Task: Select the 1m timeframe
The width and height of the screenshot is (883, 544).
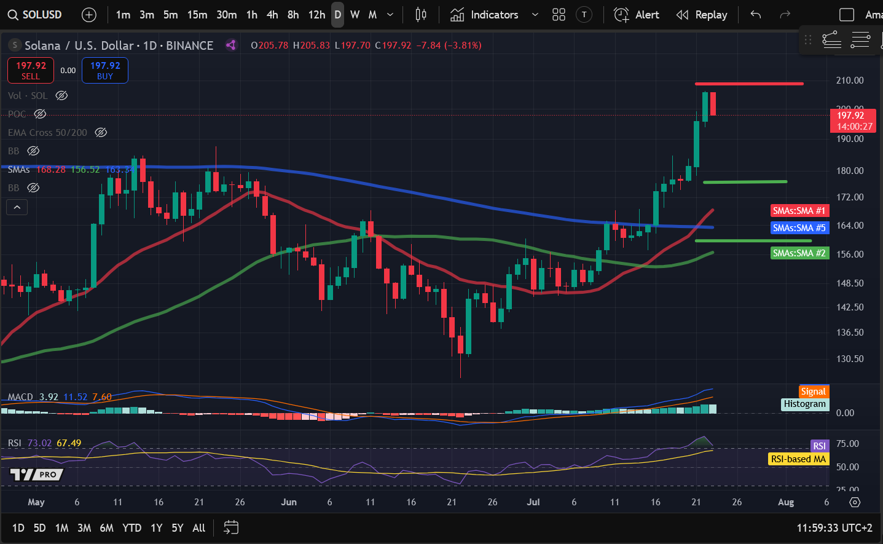Action: [123, 15]
